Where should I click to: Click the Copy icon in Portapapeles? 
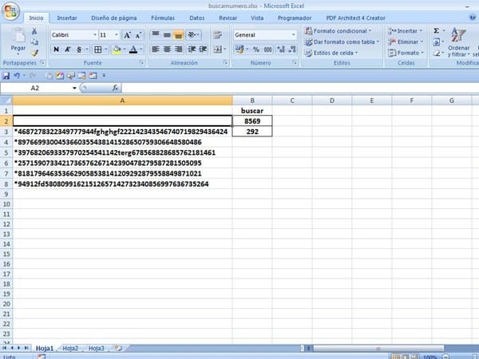(x=34, y=41)
